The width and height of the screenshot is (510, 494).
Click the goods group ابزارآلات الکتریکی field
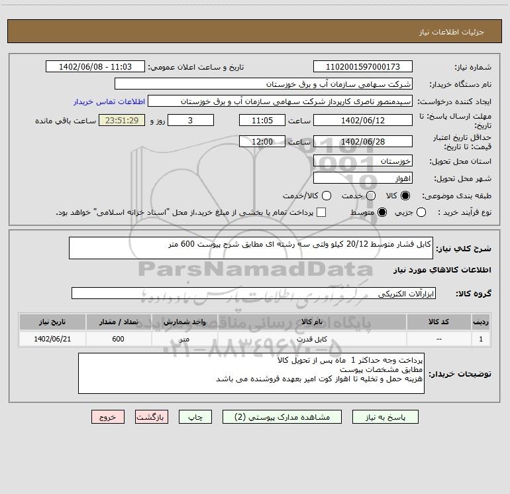coord(254,293)
